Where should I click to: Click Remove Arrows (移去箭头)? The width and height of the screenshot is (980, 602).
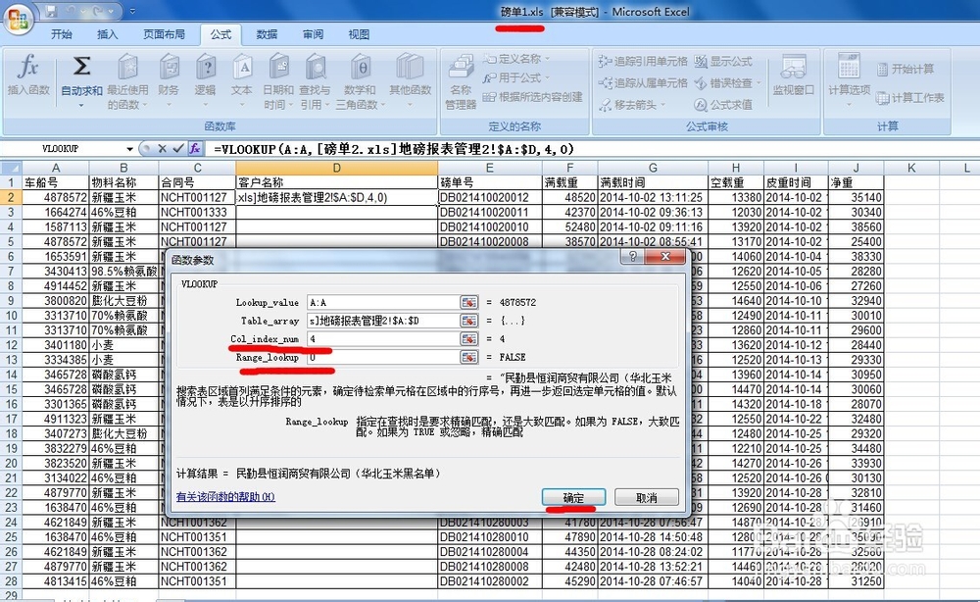(631, 104)
